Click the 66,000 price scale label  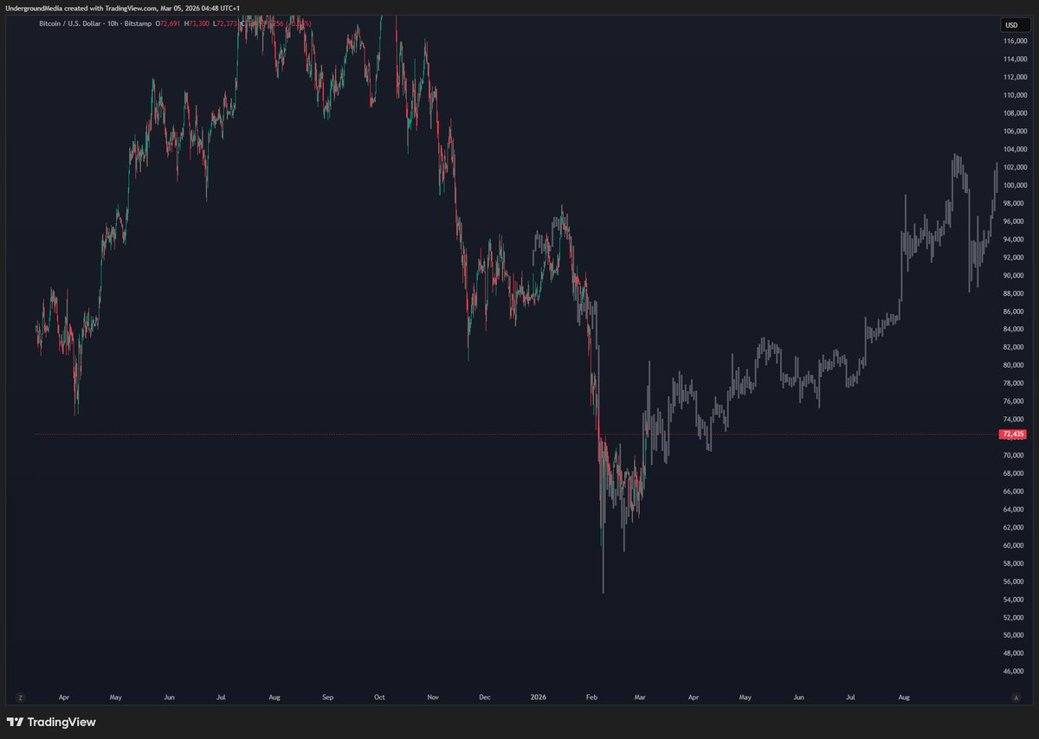[x=1015, y=491]
